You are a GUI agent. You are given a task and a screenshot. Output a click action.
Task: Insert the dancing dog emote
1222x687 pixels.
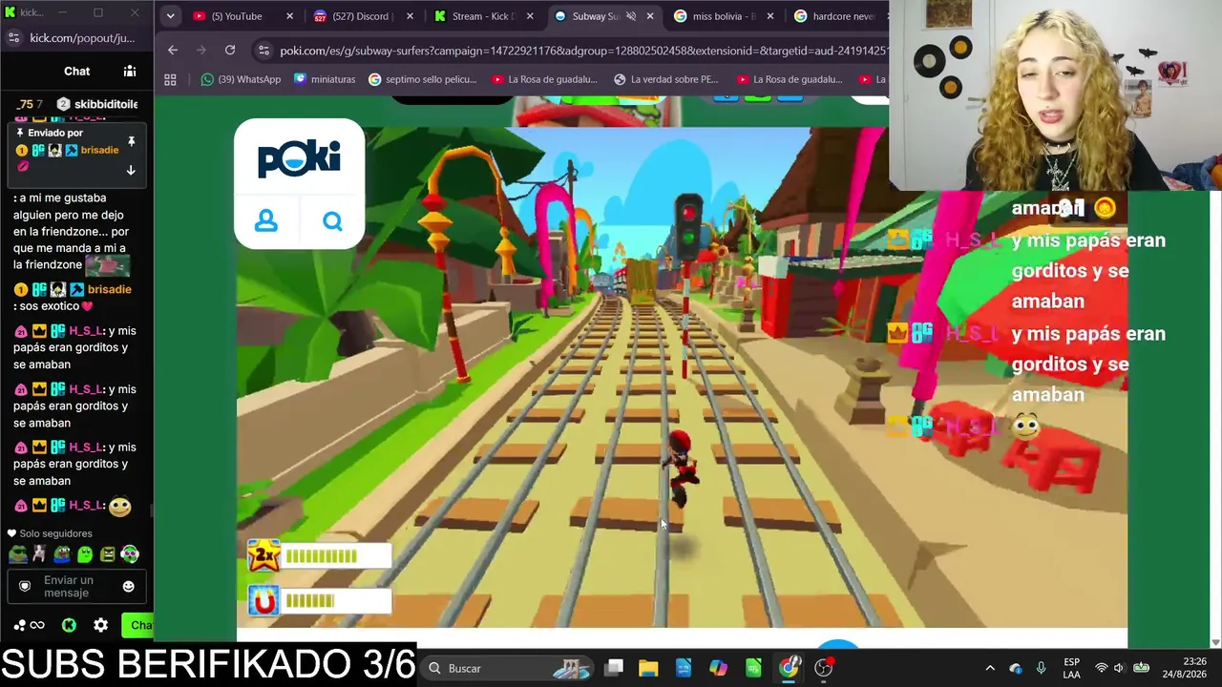(39, 553)
